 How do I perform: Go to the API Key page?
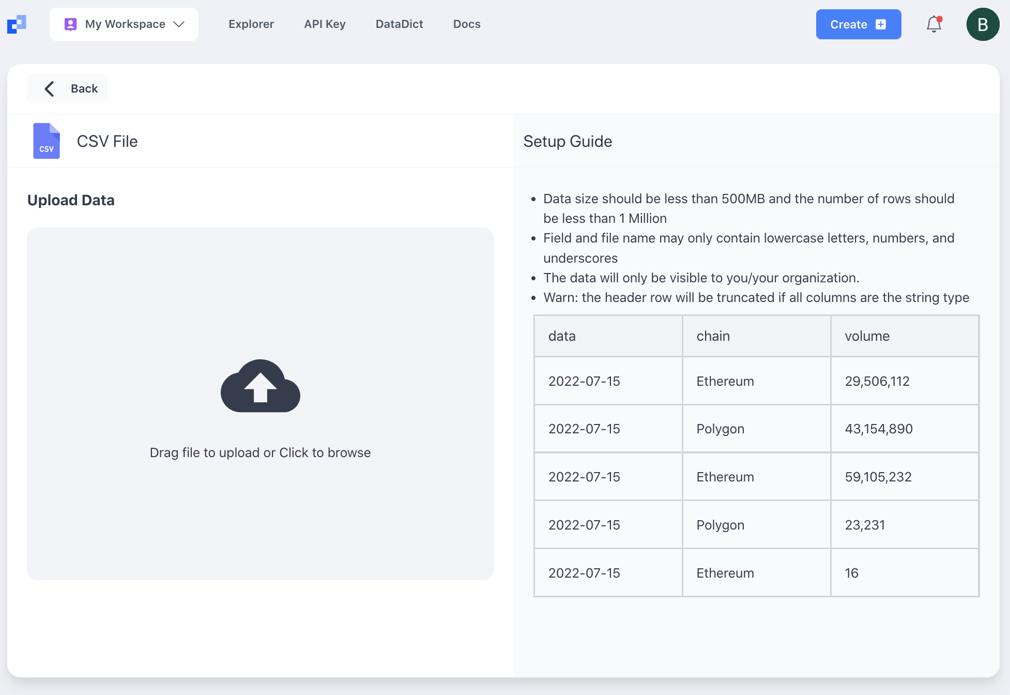click(x=325, y=24)
